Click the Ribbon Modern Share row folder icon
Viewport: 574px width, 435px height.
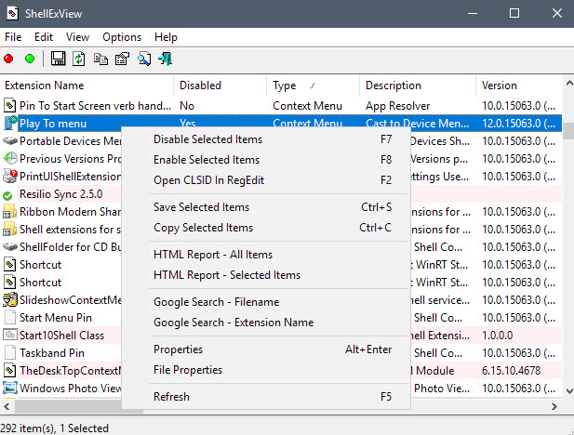[x=10, y=212]
